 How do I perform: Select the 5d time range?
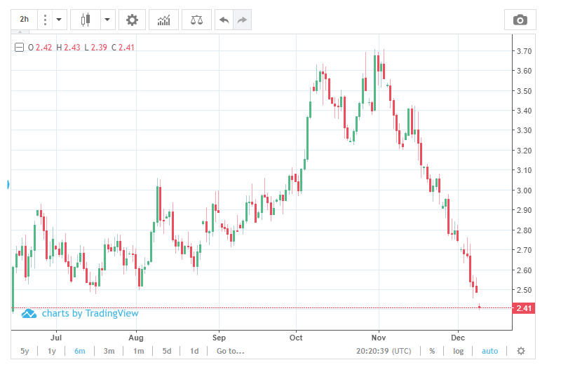coord(167,351)
